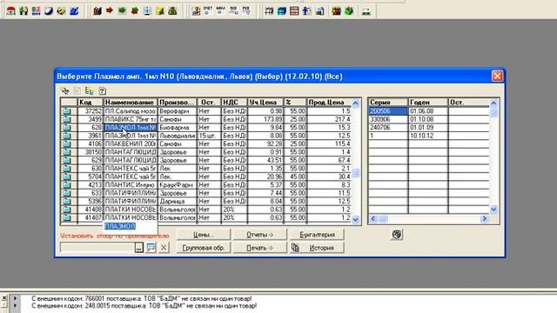Click the Цены... button
This screenshot has height=313, width=557.
click(x=204, y=235)
